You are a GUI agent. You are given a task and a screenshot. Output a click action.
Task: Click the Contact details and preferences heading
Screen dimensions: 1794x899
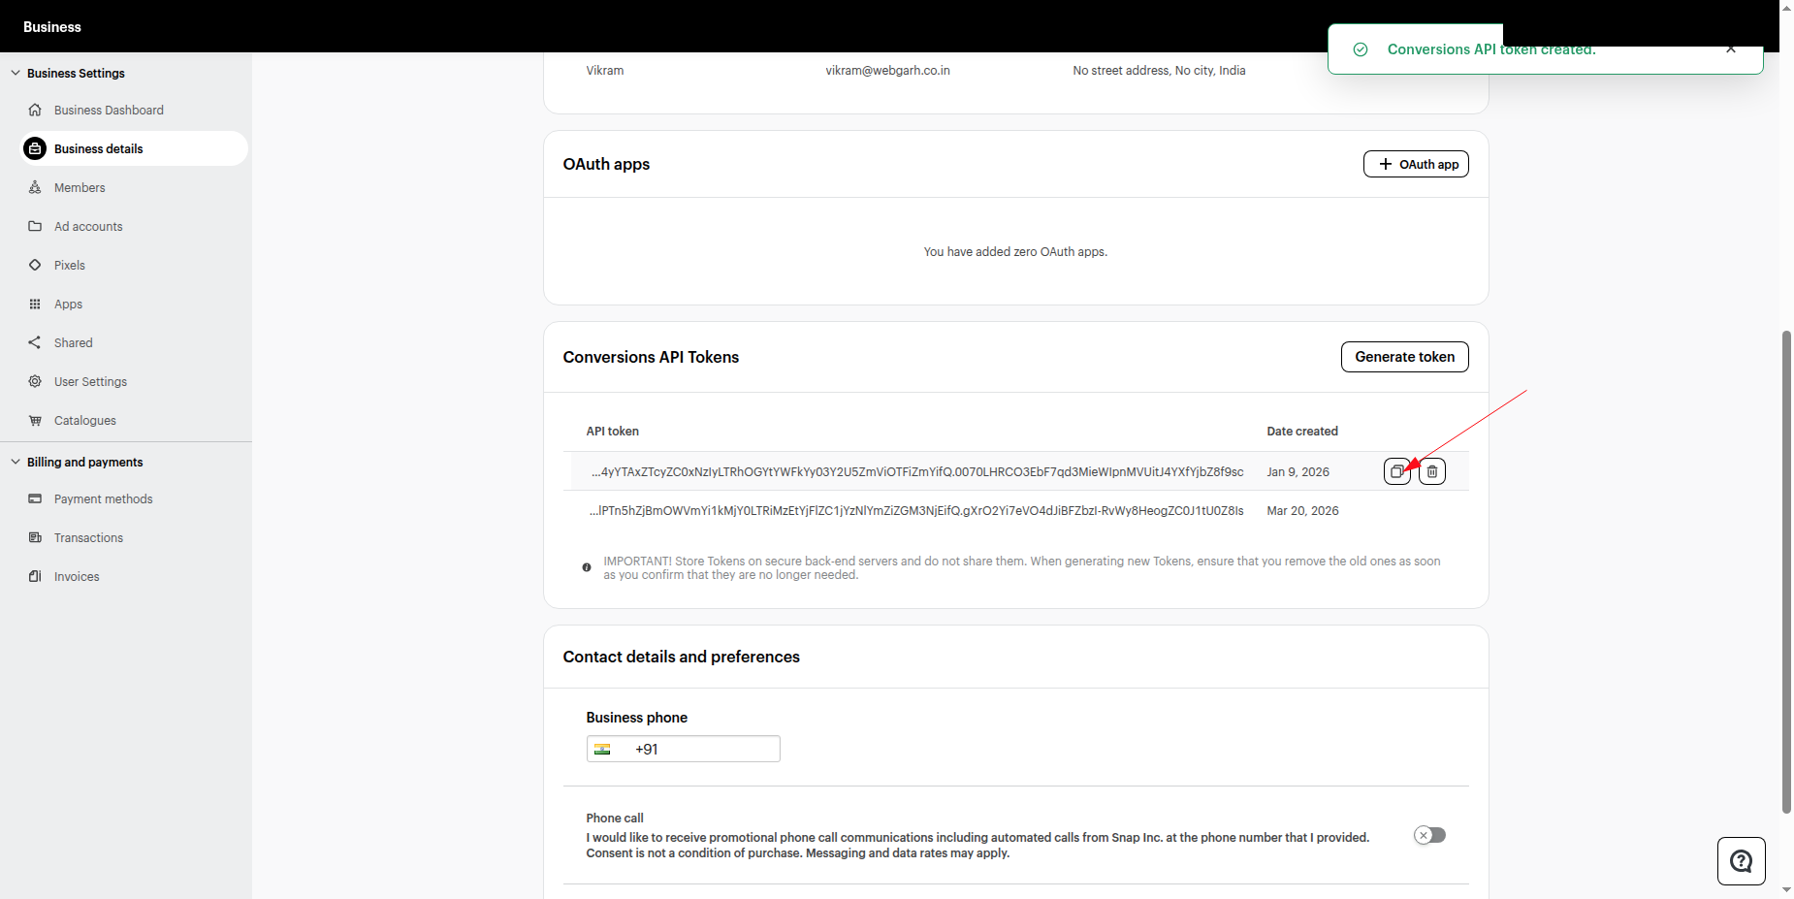tap(681, 657)
